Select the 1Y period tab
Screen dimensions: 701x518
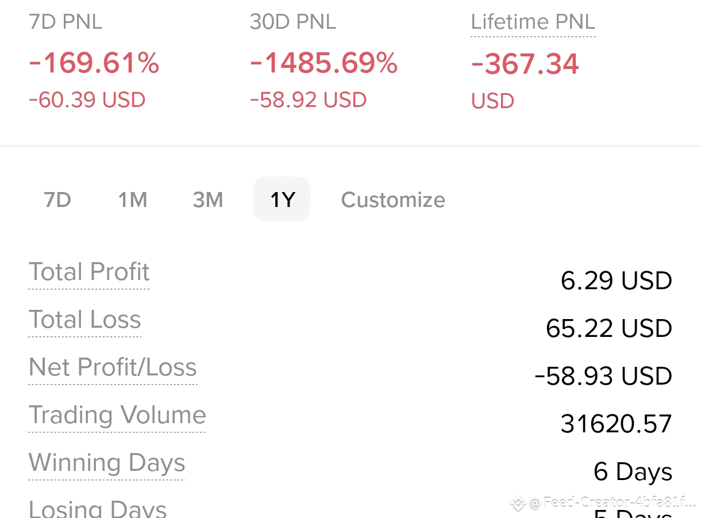[x=282, y=199]
